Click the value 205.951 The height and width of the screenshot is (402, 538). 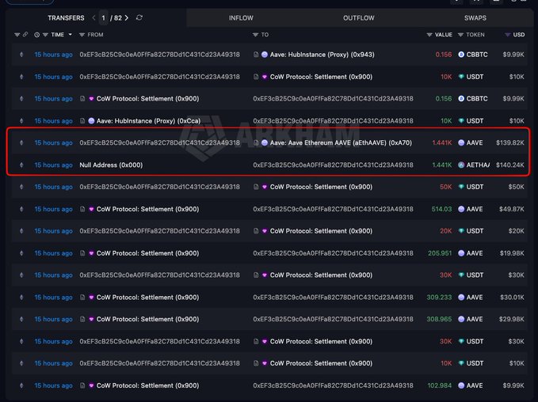coord(440,253)
